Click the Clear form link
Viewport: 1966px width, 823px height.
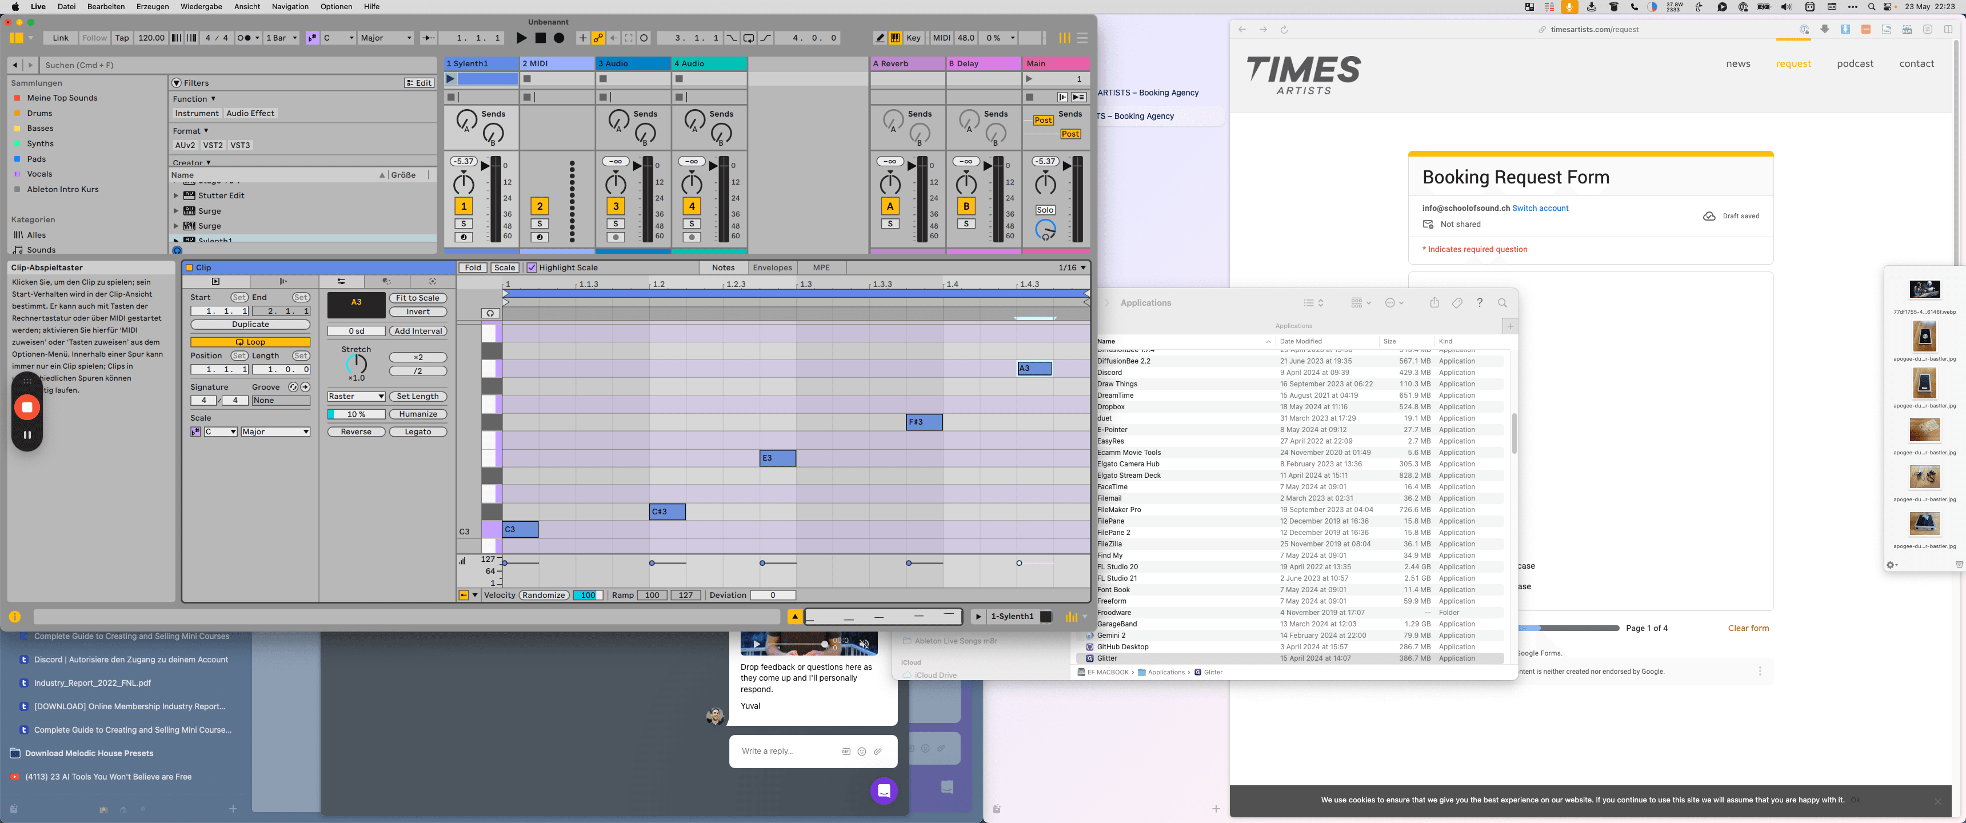pos(1748,628)
